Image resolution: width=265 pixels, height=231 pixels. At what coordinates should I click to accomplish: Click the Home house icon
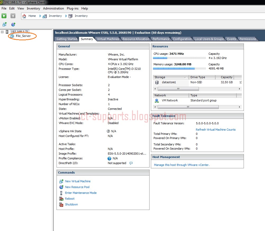pos(24,16)
